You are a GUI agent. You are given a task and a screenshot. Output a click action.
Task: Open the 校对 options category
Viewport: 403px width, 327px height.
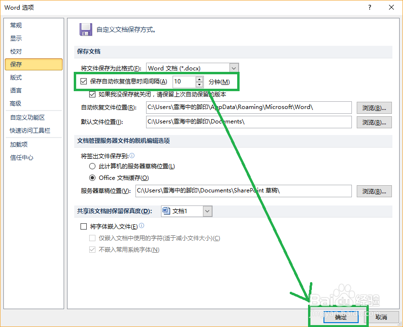tap(34, 52)
